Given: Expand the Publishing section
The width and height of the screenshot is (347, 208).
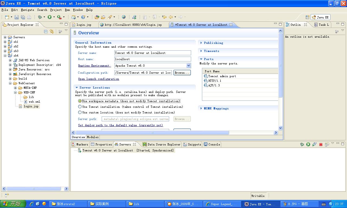Looking at the screenshot, I should (213, 43).
